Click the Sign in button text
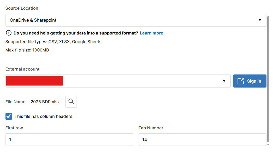273x156 pixels. coord(254,81)
